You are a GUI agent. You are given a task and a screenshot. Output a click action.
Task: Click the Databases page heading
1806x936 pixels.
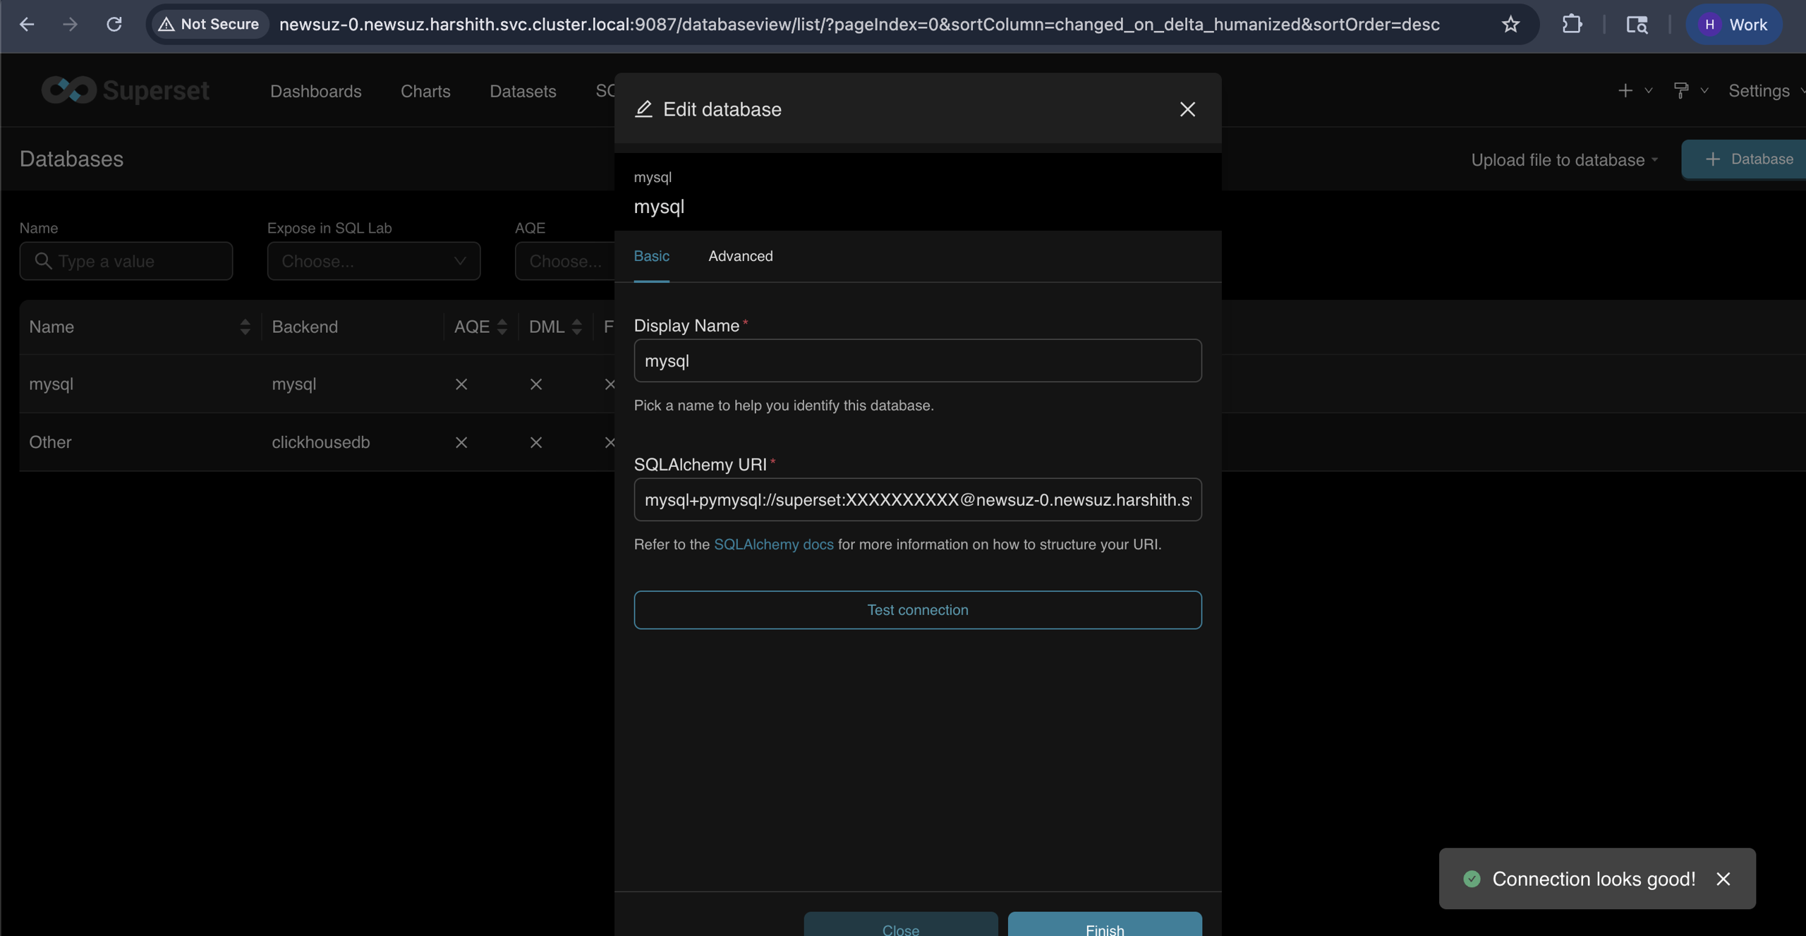point(71,159)
